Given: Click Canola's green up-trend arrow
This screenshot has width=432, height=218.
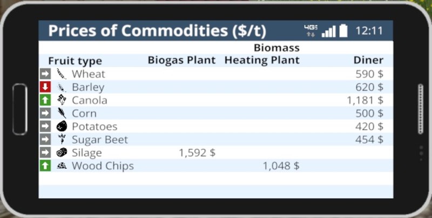Looking at the screenshot, I should point(45,100).
